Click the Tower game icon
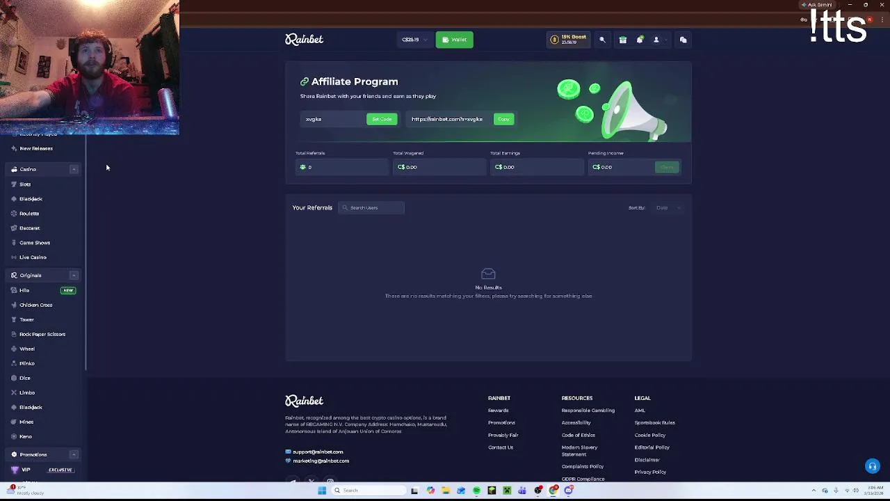 point(14,319)
